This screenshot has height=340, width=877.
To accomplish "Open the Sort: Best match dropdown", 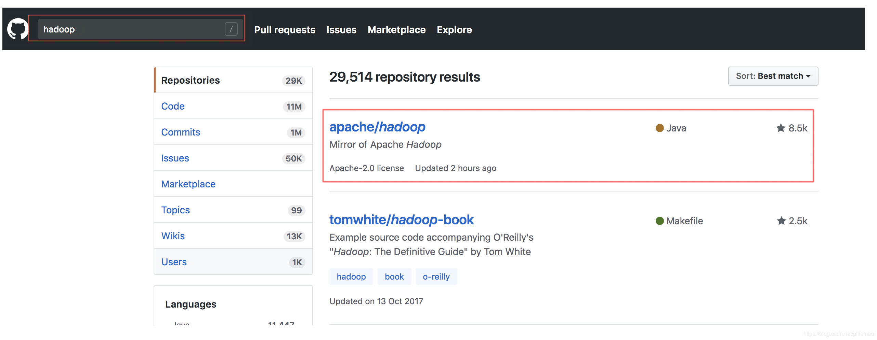I will pos(773,76).
